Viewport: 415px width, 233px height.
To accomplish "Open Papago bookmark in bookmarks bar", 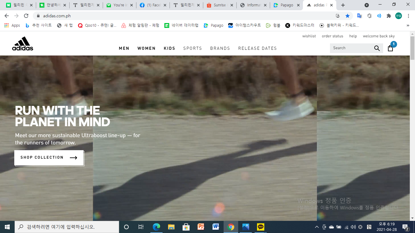I will (x=213, y=25).
